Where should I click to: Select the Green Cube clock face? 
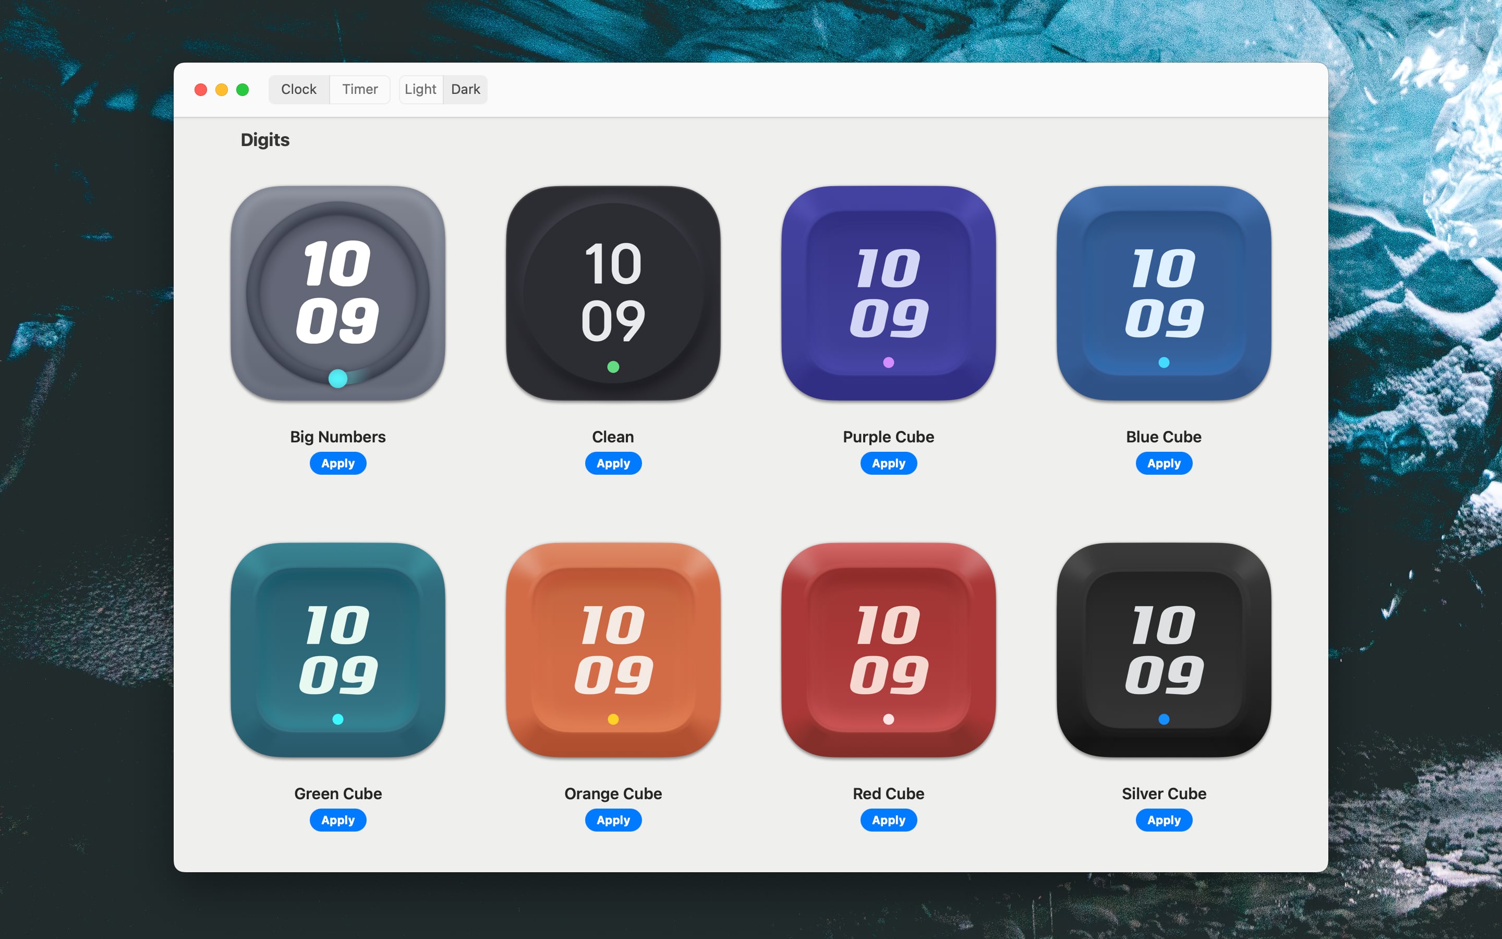point(337,649)
